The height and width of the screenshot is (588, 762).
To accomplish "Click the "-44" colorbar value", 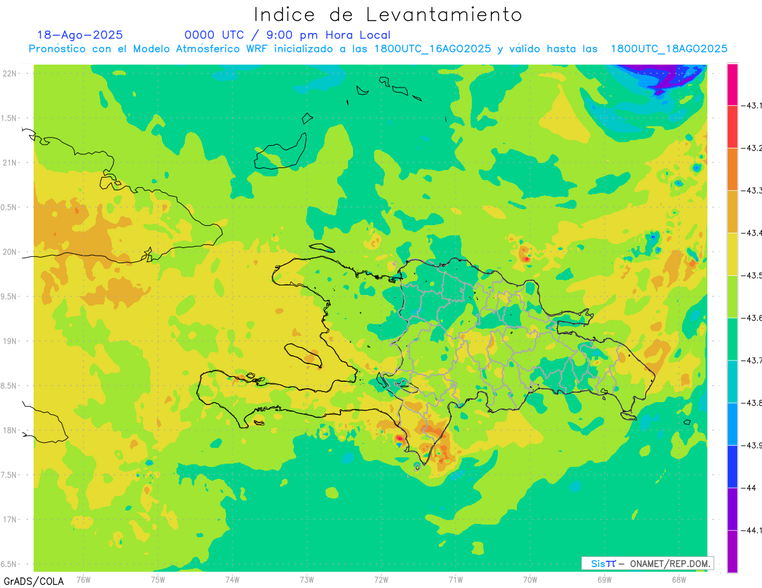I will point(750,488).
